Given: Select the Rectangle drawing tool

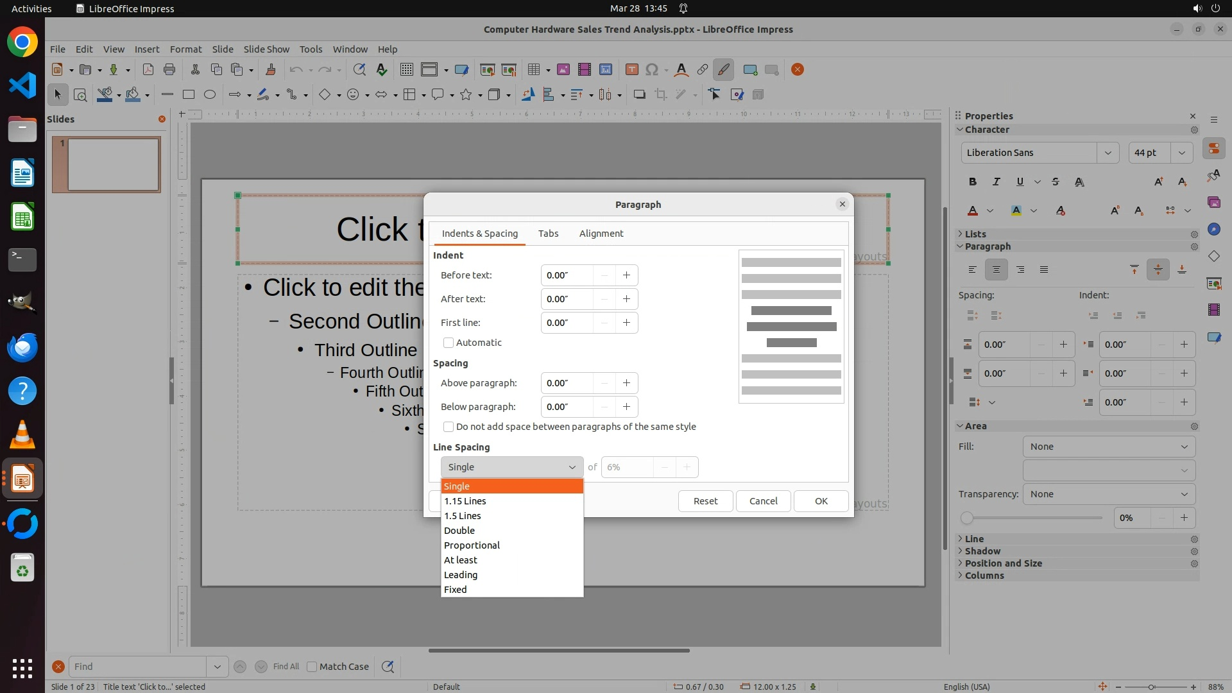Looking at the screenshot, I should coord(189,95).
